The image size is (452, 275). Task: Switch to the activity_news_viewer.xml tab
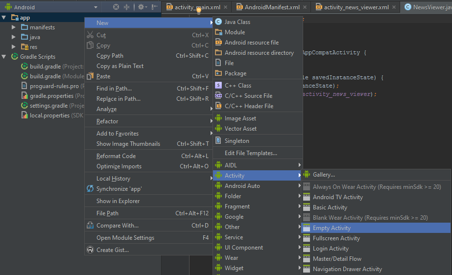(x=356, y=7)
